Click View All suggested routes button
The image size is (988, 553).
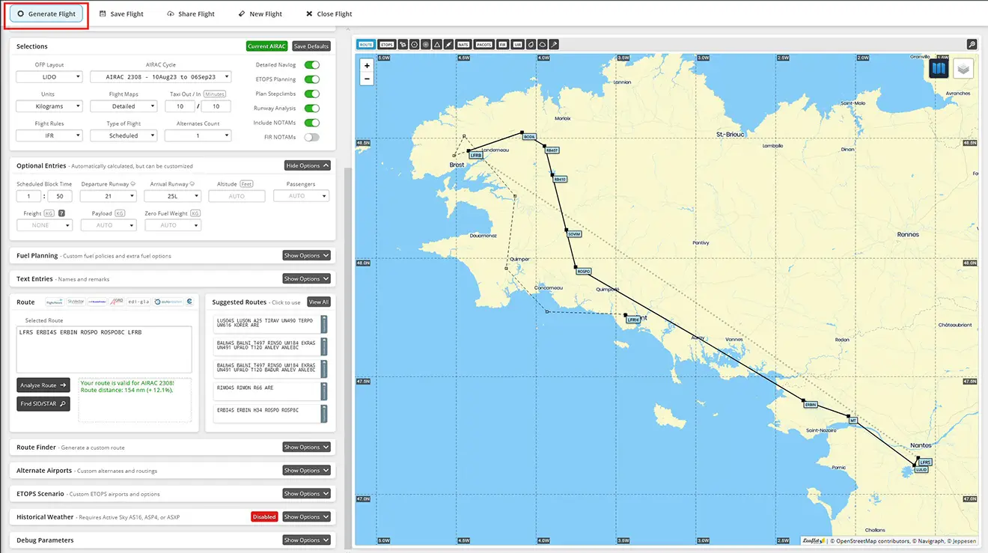[x=318, y=302]
